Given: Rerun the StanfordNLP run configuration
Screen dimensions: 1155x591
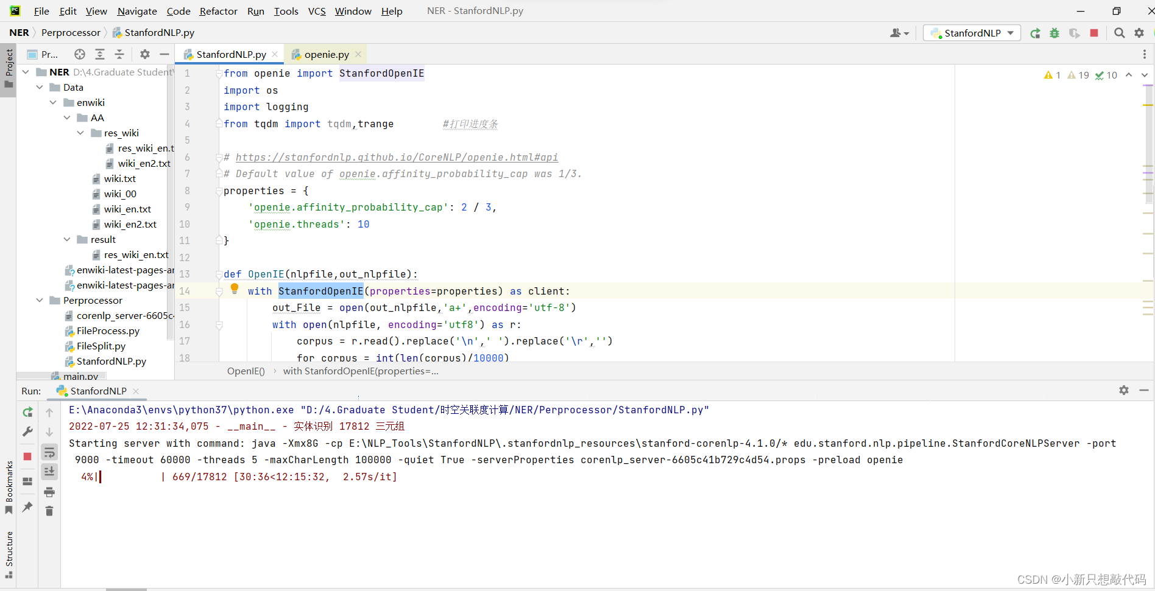Looking at the screenshot, I should pyautogui.click(x=1035, y=33).
